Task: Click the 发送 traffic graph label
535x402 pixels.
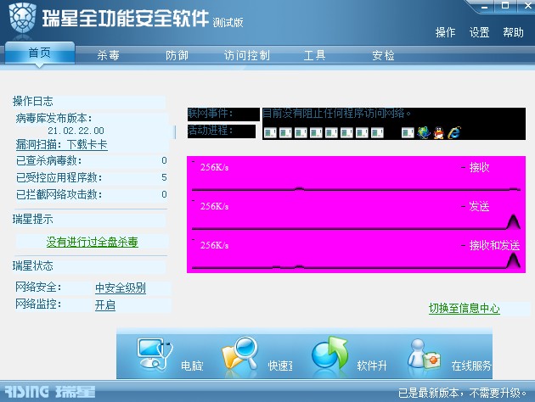Action: click(x=480, y=206)
